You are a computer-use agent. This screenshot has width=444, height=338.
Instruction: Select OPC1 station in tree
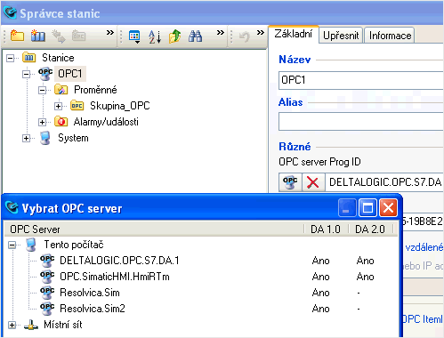(70, 74)
